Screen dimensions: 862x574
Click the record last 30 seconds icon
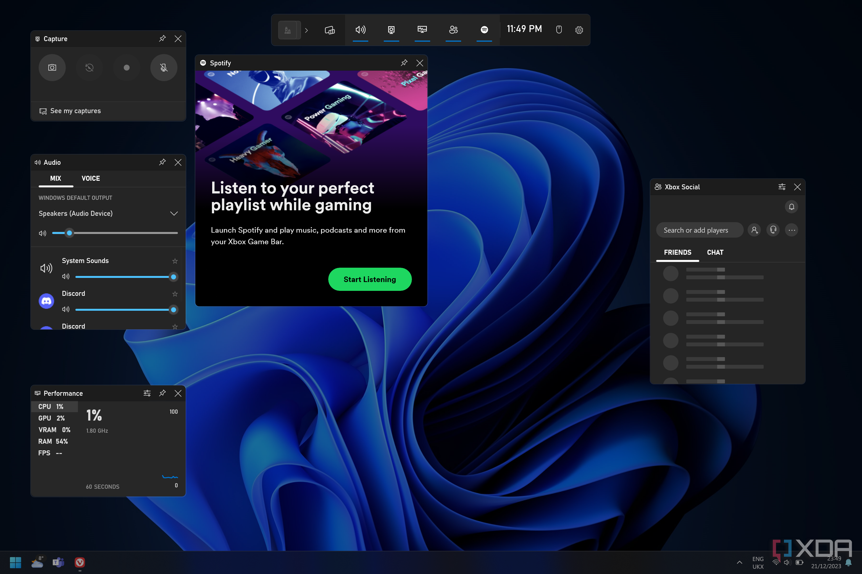(x=90, y=68)
